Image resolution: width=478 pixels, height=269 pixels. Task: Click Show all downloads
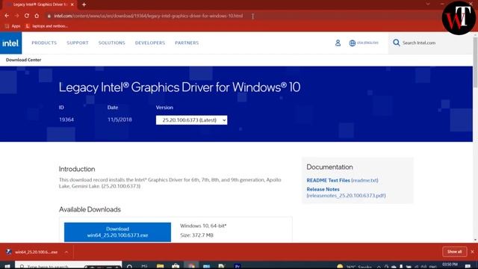454,252
